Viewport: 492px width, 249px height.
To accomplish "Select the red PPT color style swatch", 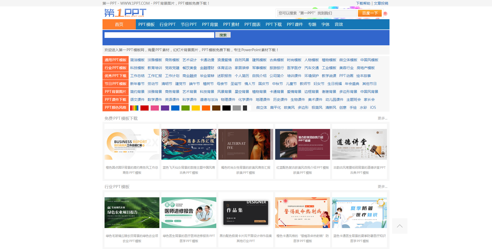I will coord(145,108).
